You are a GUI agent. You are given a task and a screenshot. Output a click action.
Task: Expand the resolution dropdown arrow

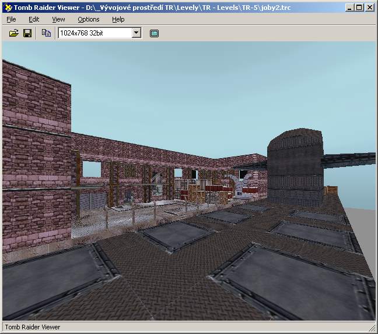[x=136, y=33]
